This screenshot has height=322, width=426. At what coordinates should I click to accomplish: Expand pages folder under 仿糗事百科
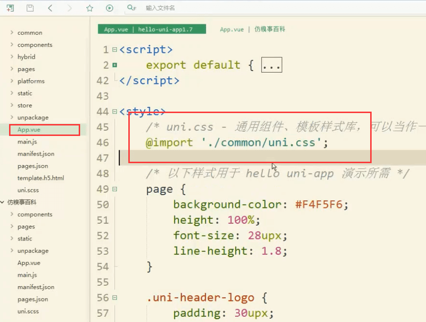click(11, 226)
